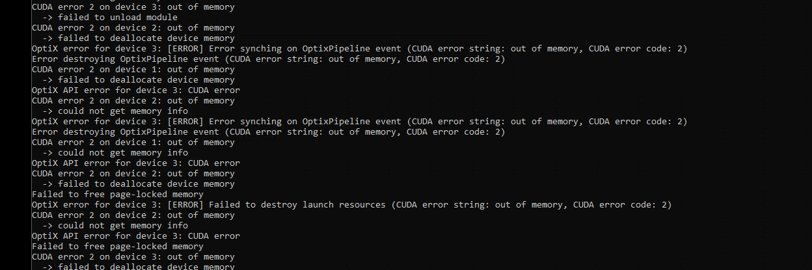Select the last "could not get memory info" line
Screen dimensions: 812x270
pos(122,226)
